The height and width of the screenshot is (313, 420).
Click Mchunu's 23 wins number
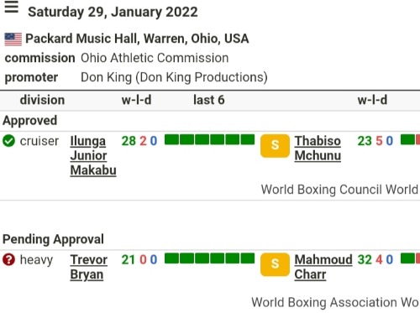pyautogui.click(x=365, y=141)
